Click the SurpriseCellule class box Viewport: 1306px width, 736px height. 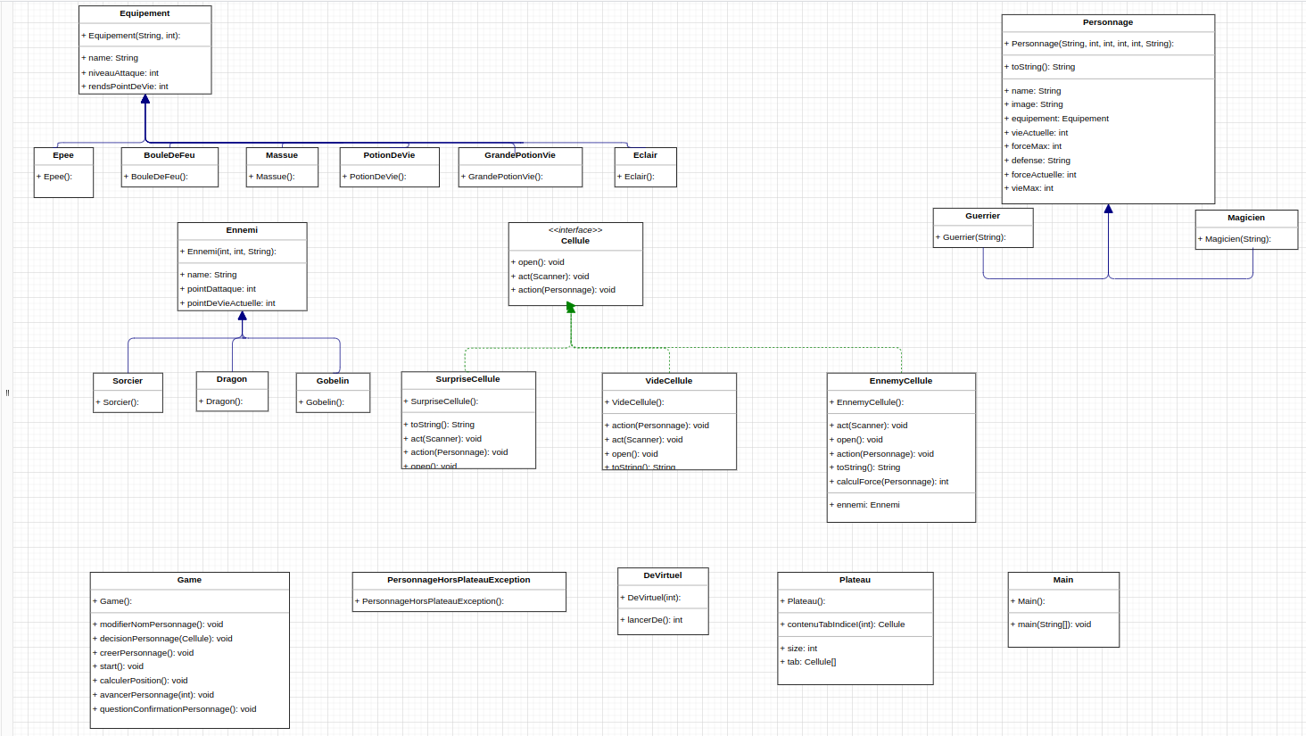coord(468,419)
